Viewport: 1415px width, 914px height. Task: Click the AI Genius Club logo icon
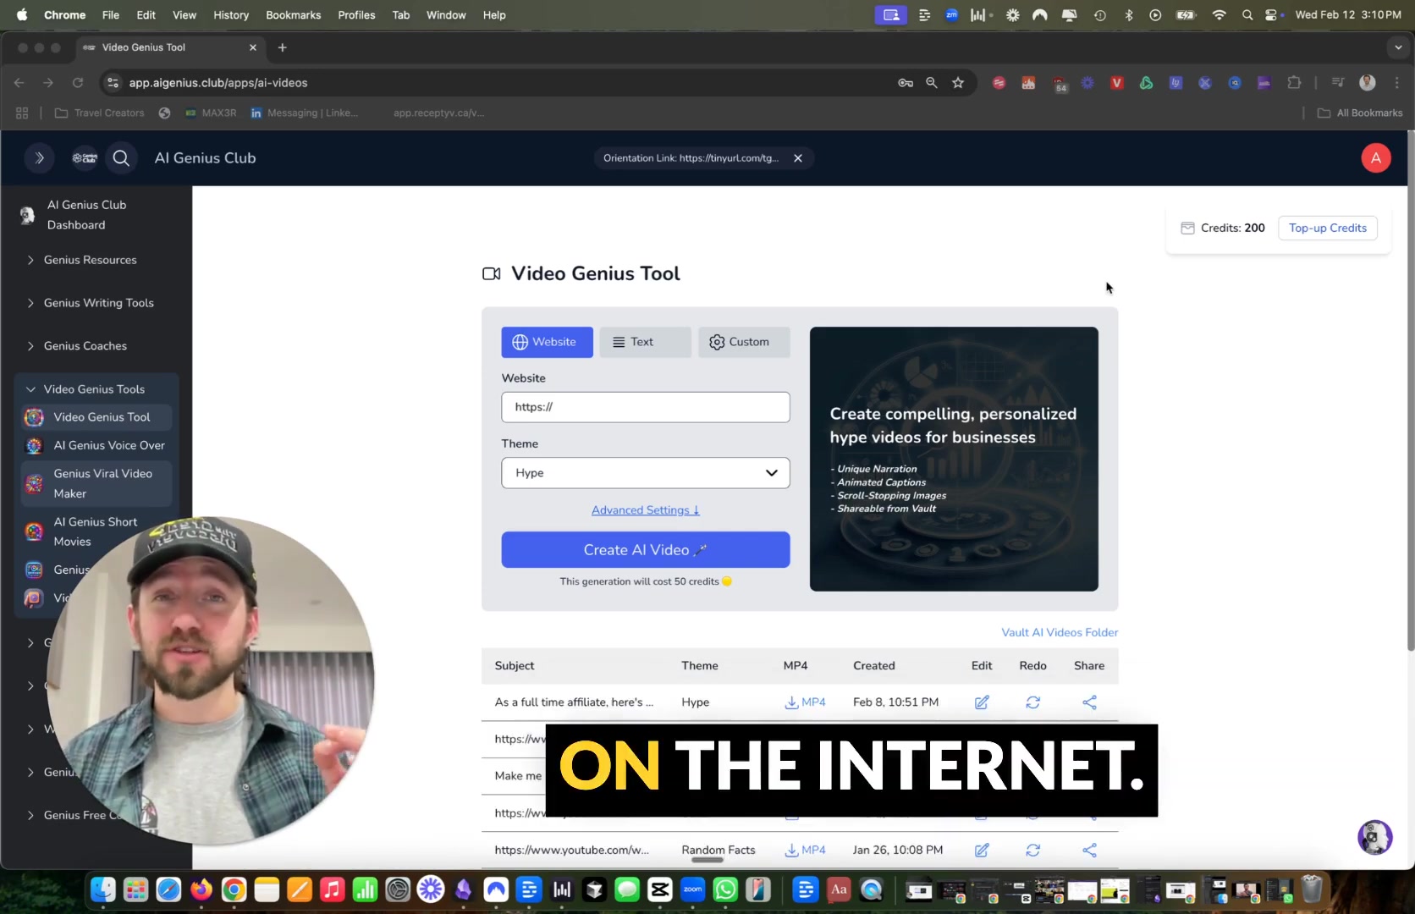[x=85, y=158]
